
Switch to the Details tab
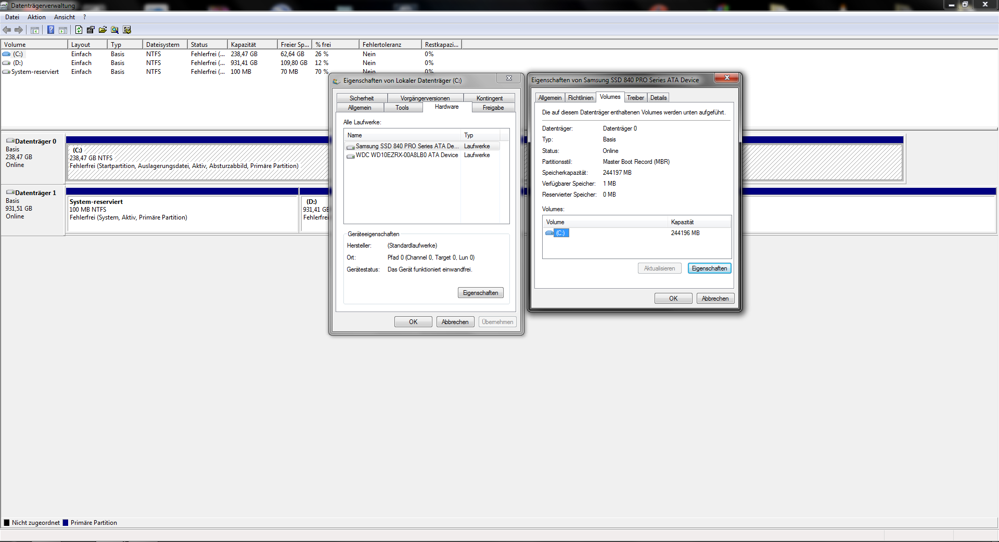pos(658,98)
